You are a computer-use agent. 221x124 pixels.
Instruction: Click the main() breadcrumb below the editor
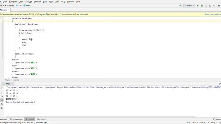point(16,80)
